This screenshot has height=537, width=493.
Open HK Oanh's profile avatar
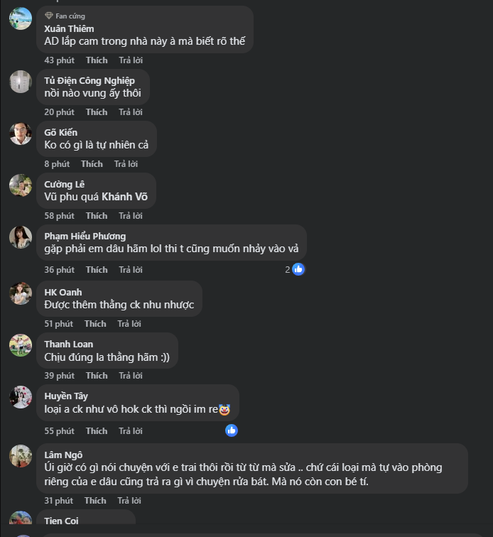pos(21,293)
